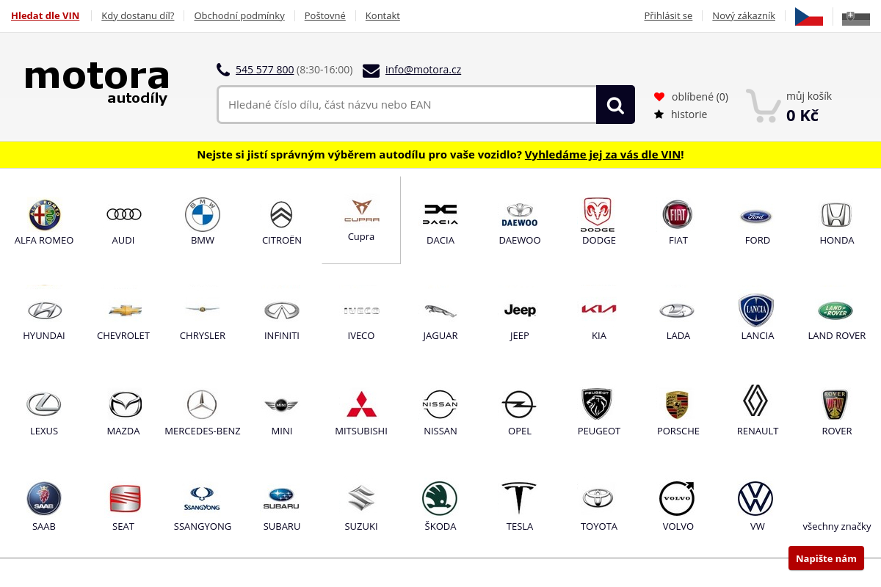This screenshot has width=881, height=587.
Task: Open Kdy dostanu díl? page
Action: [137, 15]
